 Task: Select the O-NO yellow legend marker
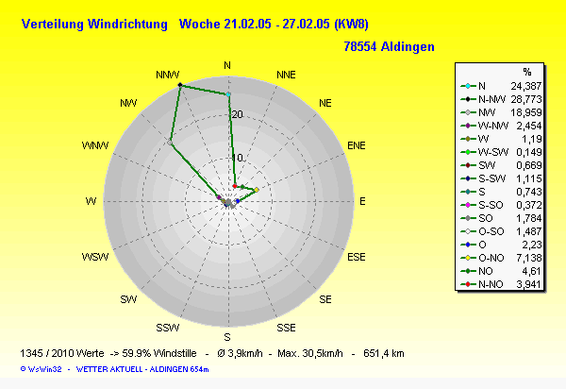(469, 256)
